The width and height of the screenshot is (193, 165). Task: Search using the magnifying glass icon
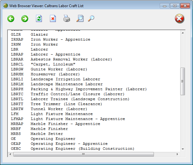click(x=91, y=19)
